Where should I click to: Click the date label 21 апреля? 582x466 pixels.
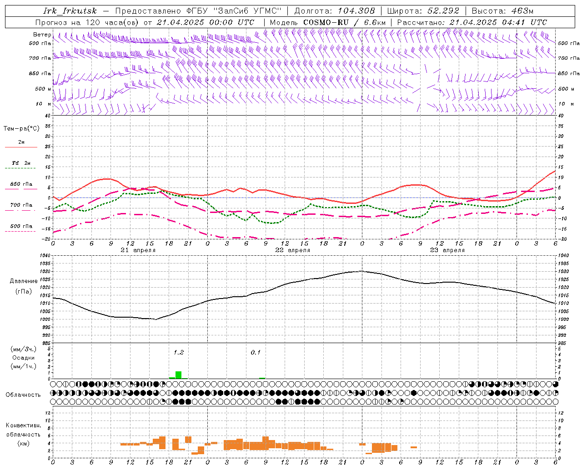coord(138,250)
